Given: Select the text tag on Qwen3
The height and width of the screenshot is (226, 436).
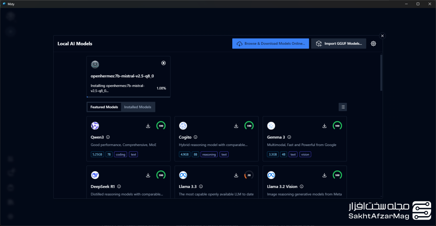Looking at the screenshot, I should 133,154.
